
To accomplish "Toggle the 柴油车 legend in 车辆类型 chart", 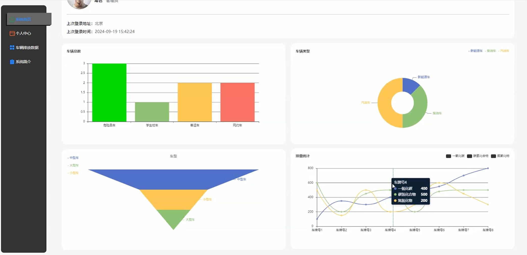I will pyautogui.click(x=491, y=51).
